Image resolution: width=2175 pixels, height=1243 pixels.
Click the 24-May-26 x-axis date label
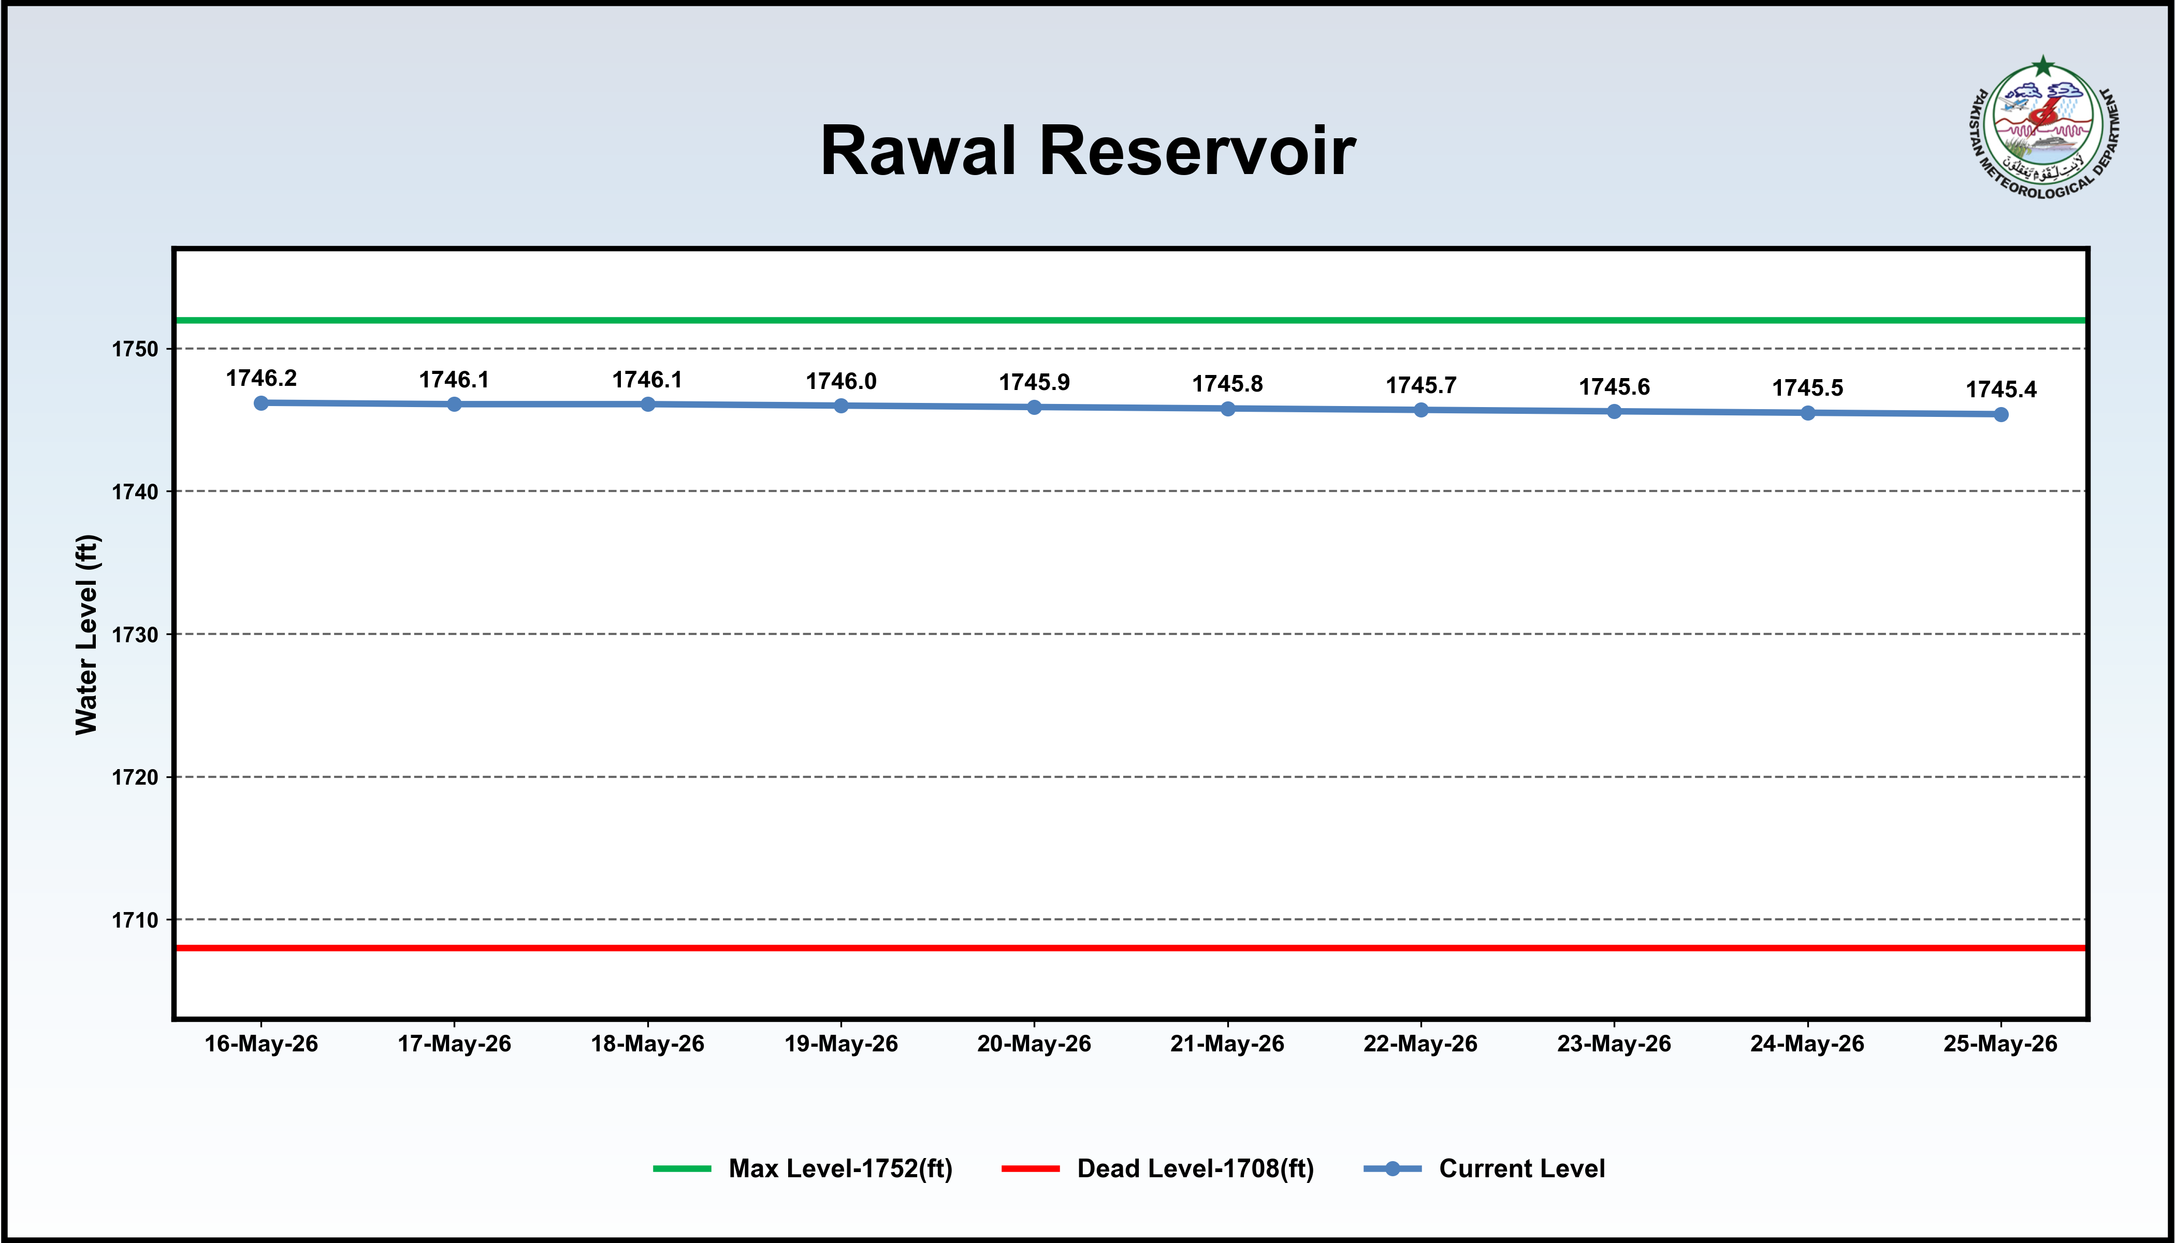pyautogui.click(x=1808, y=1044)
